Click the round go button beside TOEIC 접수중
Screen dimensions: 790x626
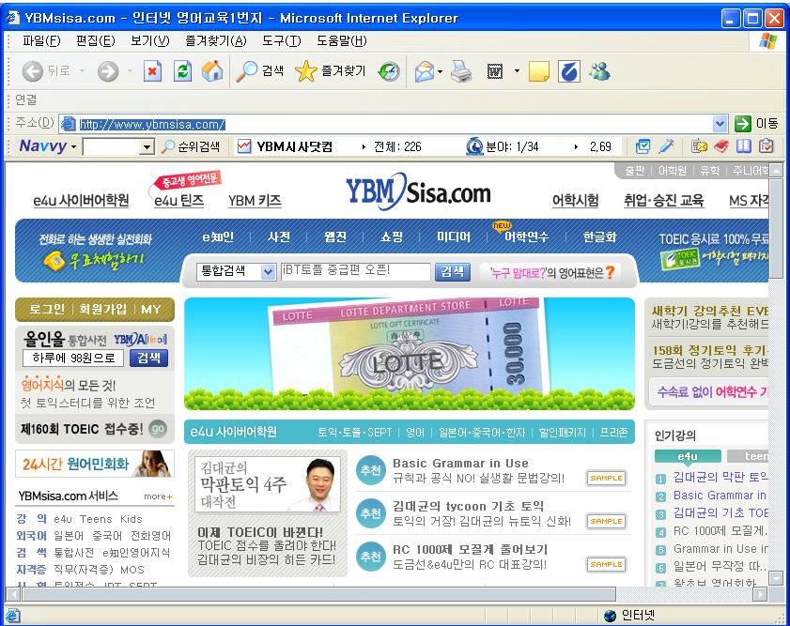tap(158, 429)
